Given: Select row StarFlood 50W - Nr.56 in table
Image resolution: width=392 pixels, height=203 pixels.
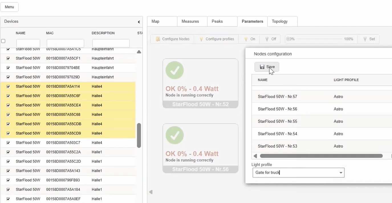Looking at the screenshot, I should 322,109.
